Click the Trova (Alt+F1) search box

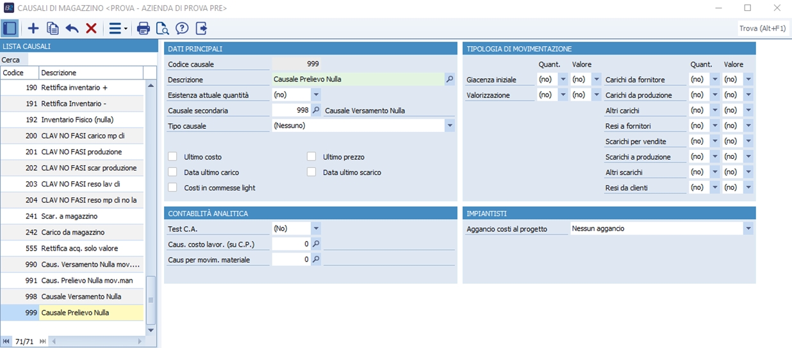763,28
